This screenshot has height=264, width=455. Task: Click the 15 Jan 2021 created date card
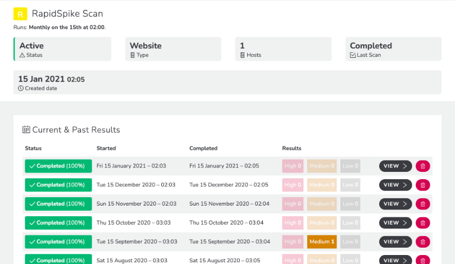pyautogui.click(x=228, y=82)
